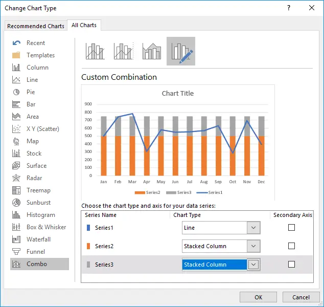Select the Recent chart category icon
324x307 pixels.
(16, 43)
